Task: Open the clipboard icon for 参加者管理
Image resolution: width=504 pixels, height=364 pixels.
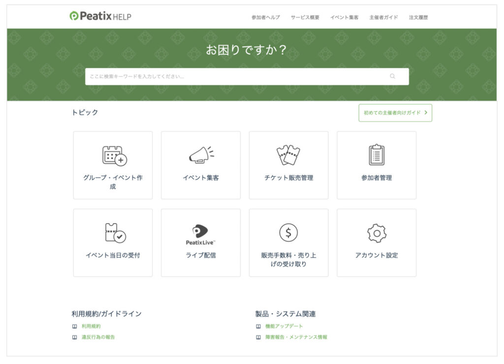Action: click(x=377, y=155)
